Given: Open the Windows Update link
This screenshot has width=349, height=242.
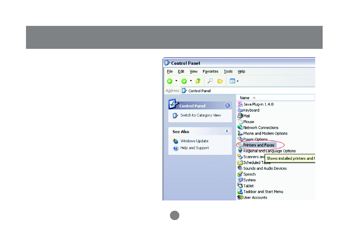Looking at the screenshot, I should point(194,141).
